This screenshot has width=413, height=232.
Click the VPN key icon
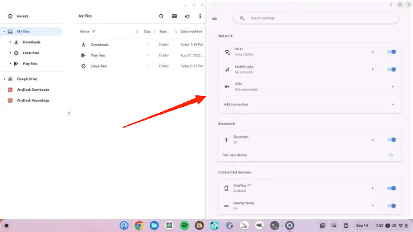[227, 86]
